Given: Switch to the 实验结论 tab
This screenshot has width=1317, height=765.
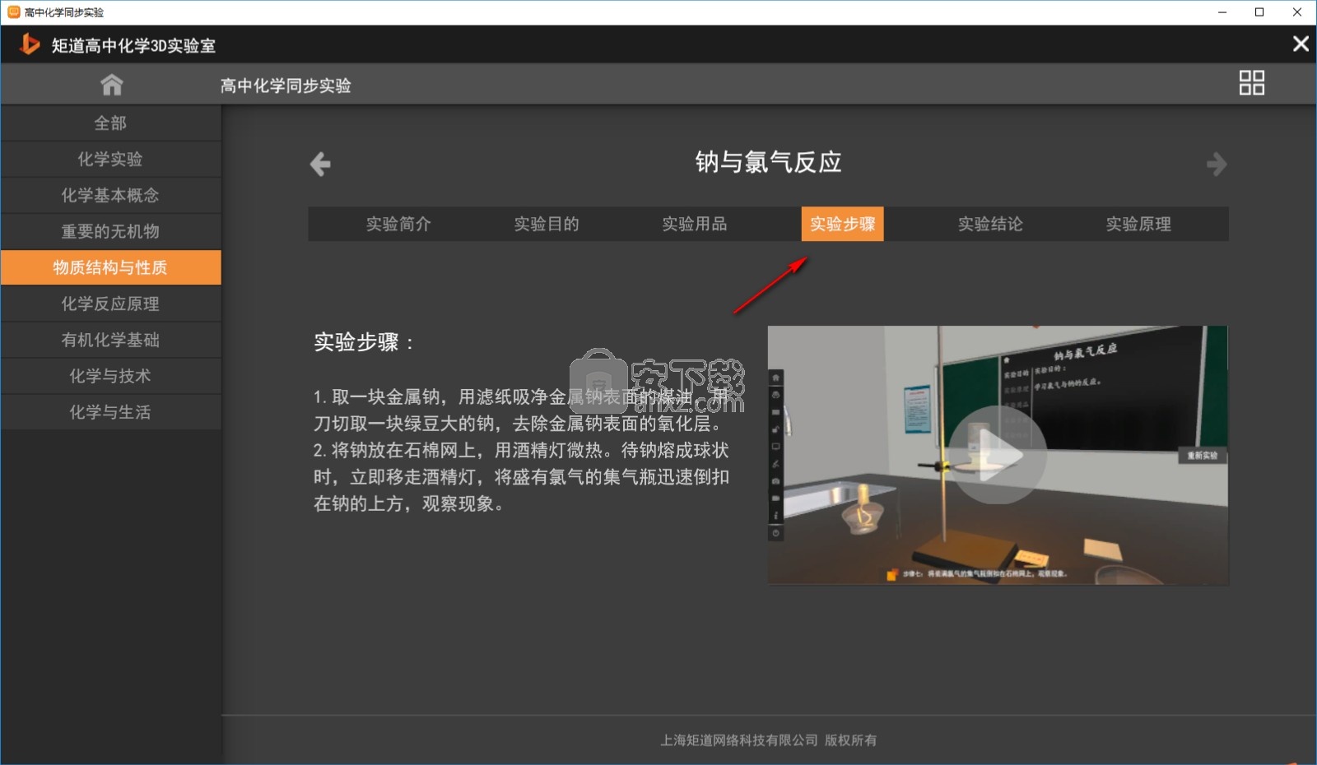Looking at the screenshot, I should pos(990,224).
